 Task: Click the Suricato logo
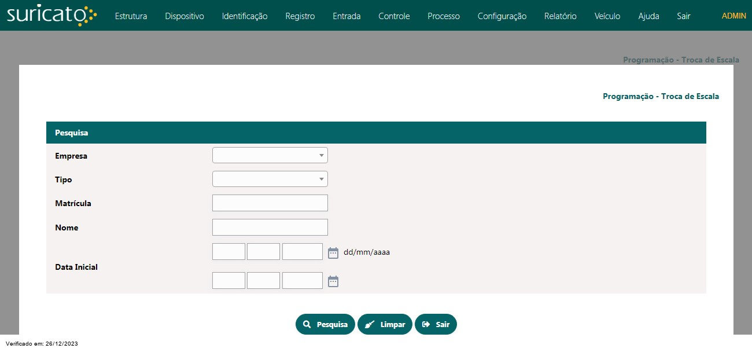pos(51,16)
